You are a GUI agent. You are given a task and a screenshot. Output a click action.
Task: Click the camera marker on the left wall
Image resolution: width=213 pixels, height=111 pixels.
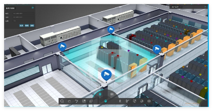click(x=62, y=47)
